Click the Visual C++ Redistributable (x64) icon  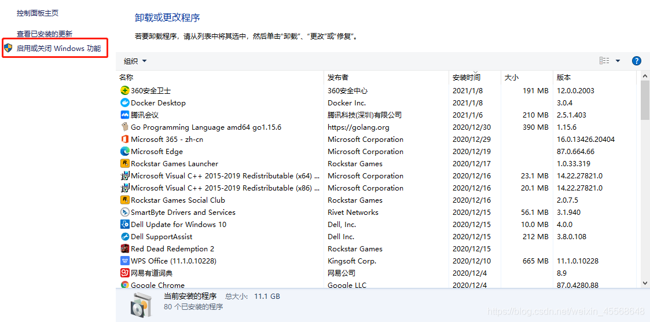125,175
